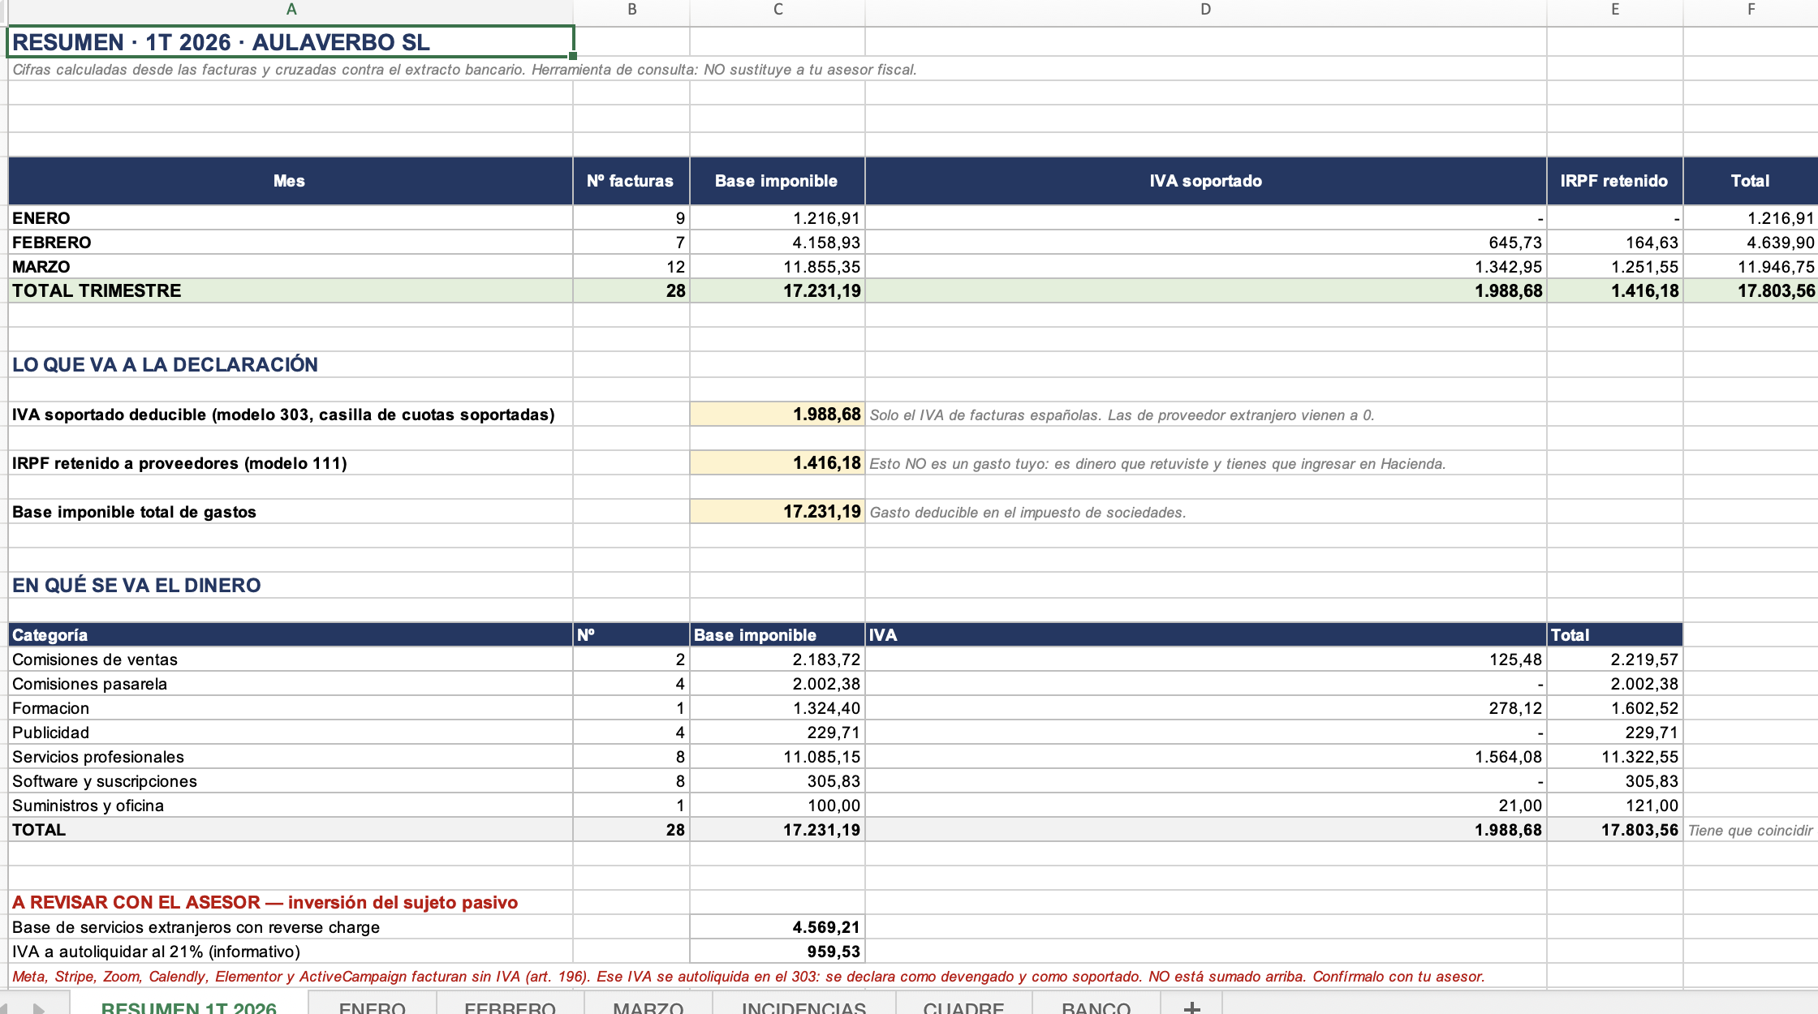Click the TOTAL TRIMESTRE label cell
Viewport: 1818px width, 1014px height.
pos(291,291)
